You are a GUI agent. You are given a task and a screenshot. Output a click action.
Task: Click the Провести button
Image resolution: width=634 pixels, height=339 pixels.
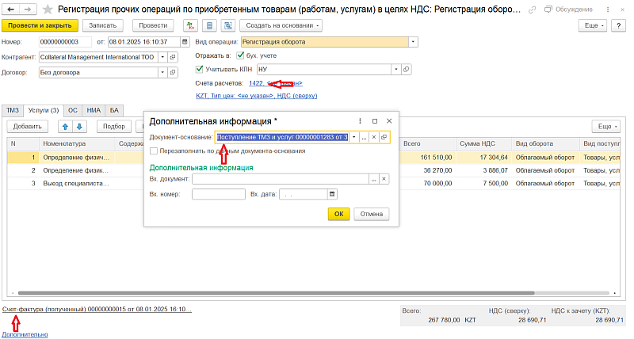pos(153,25)
